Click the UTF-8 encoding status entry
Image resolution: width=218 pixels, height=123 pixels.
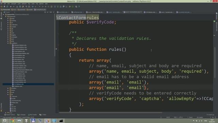pos(181,118)
